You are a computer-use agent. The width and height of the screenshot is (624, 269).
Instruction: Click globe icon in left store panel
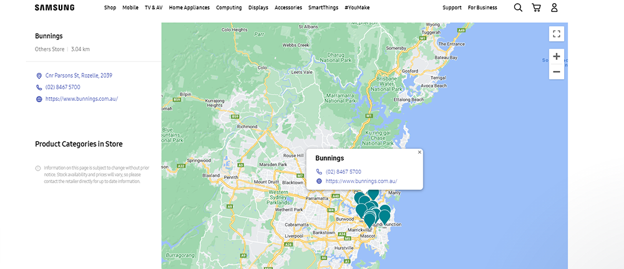click(39, 100)
